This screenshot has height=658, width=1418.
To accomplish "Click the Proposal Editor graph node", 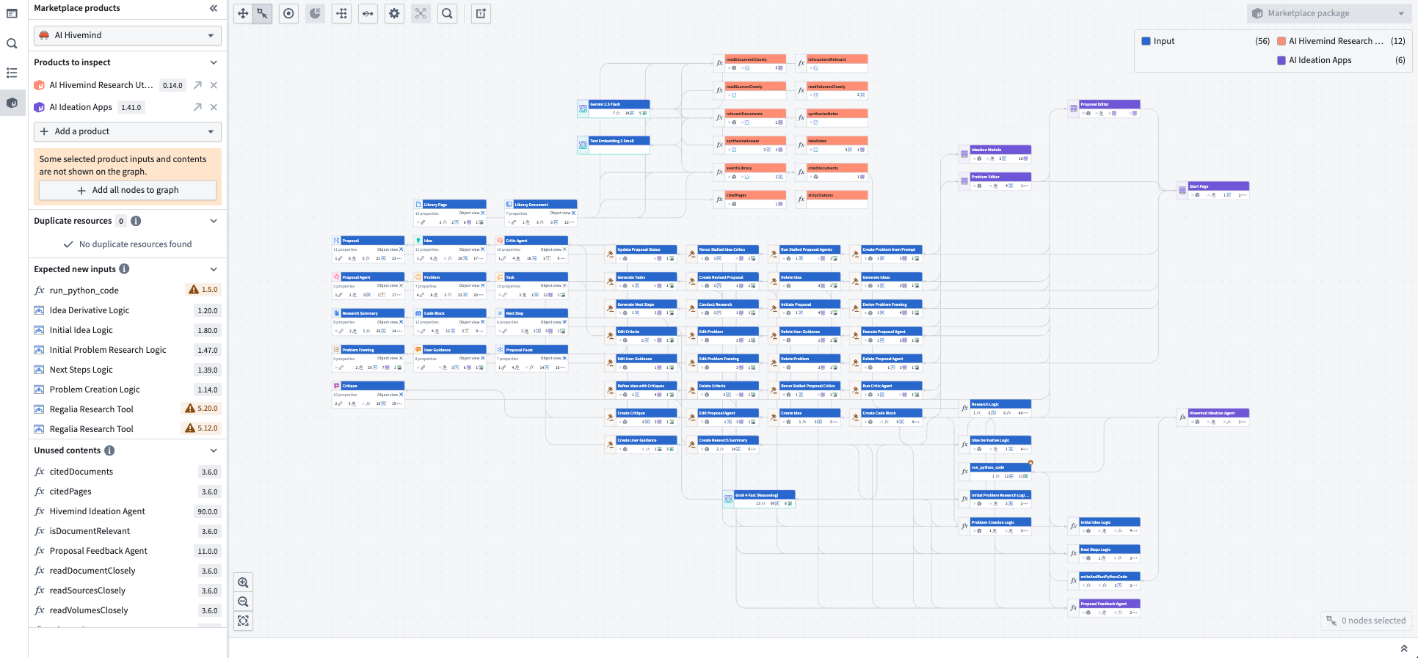I will [x=1104, y=109].
